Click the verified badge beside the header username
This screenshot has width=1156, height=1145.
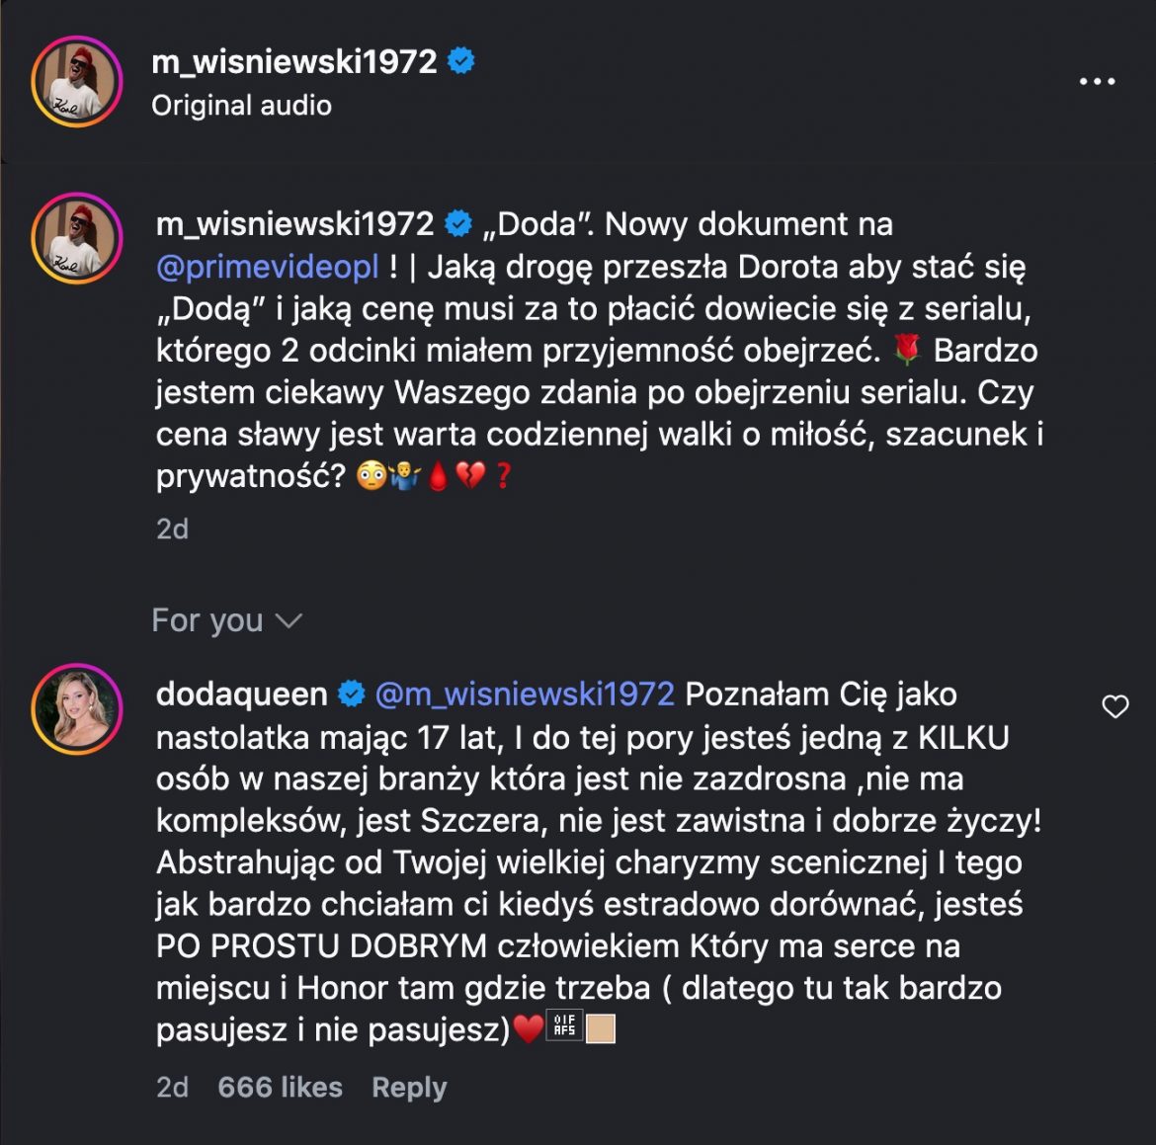coord(461,61)
